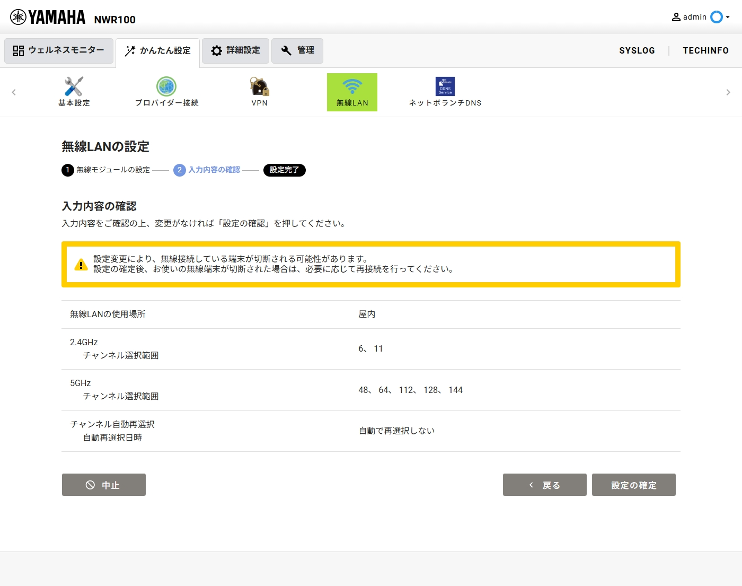Open the VPN icon

pos(259,87)
